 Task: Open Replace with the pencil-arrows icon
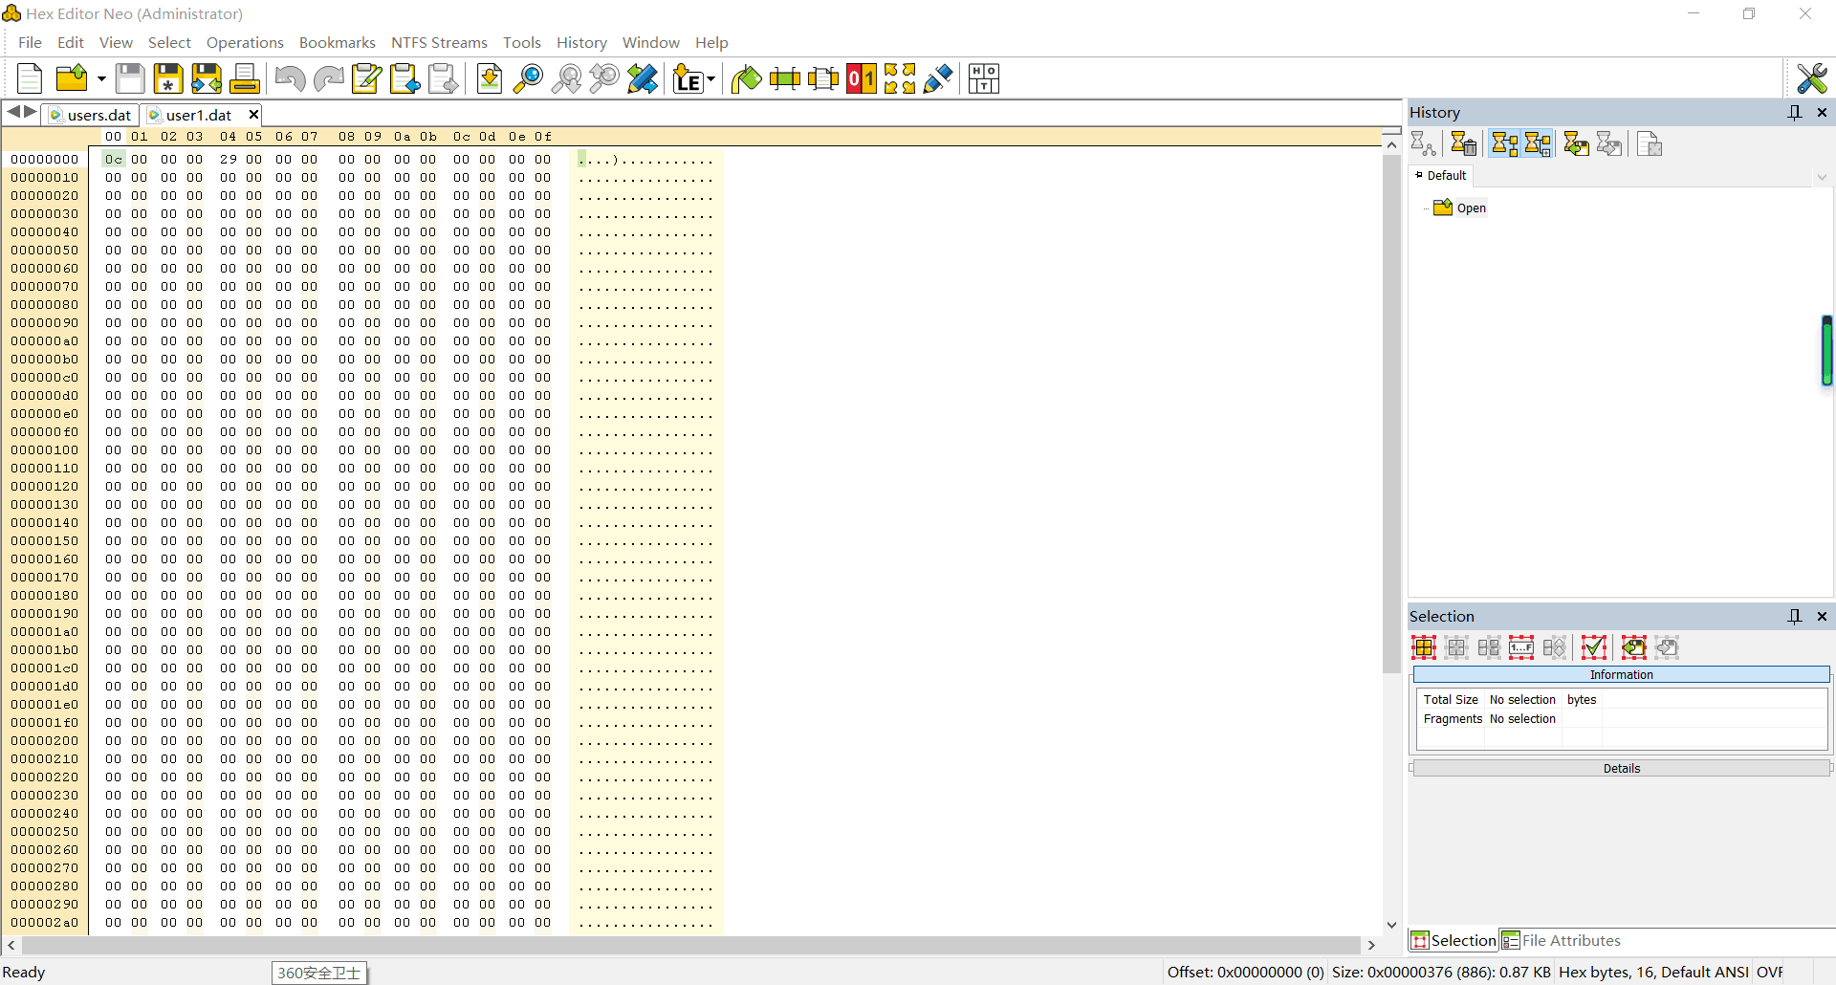pyautogui.click(x=643, y=78)
